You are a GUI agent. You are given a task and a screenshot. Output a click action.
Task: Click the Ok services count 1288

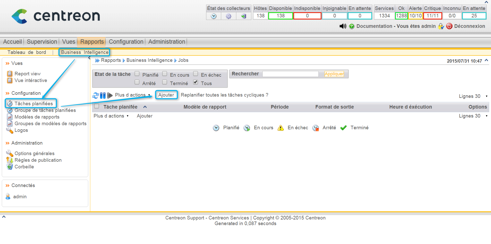coord(401,16)
